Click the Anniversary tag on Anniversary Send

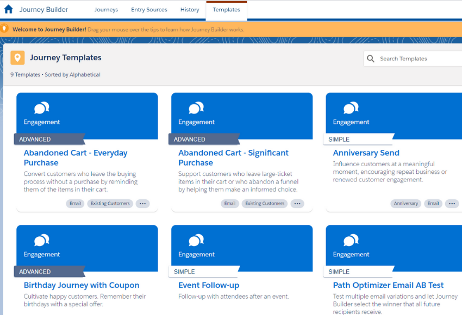pos(405,204)
